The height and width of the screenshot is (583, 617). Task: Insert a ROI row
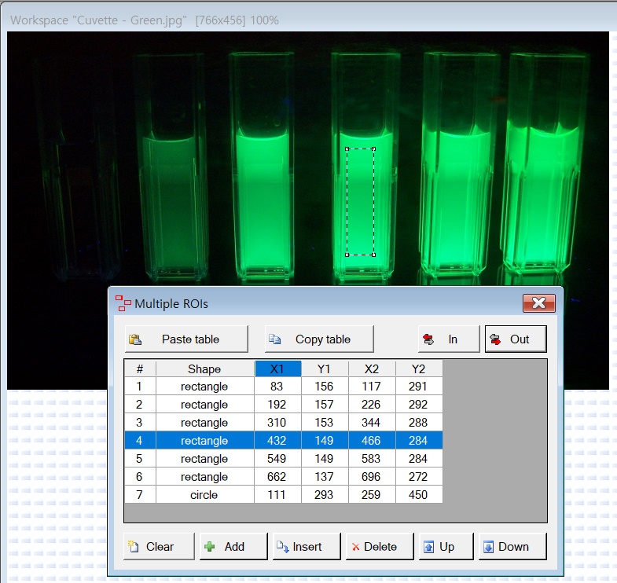pos(307,547)
